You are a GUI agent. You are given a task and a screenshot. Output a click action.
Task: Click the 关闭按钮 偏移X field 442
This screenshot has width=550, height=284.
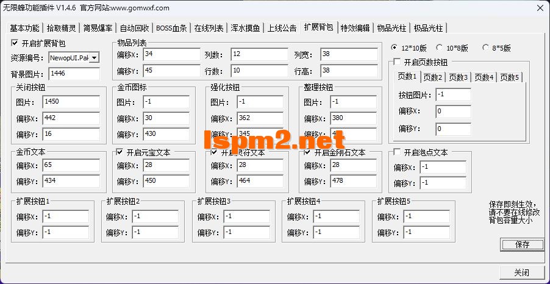71,118
